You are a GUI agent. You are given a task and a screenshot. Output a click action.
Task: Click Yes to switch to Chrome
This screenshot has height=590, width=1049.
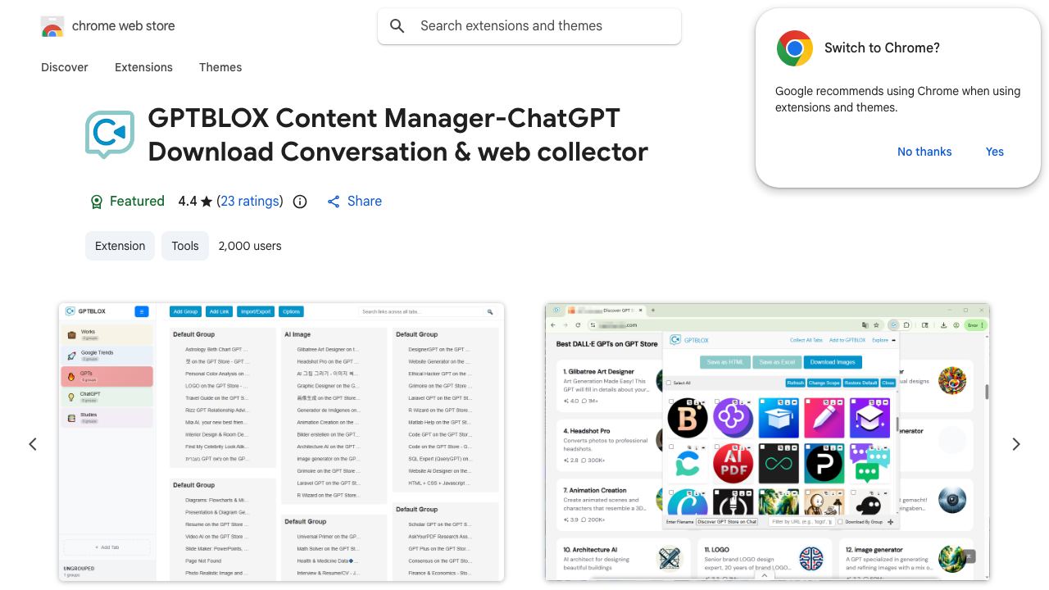click(995, 152)
